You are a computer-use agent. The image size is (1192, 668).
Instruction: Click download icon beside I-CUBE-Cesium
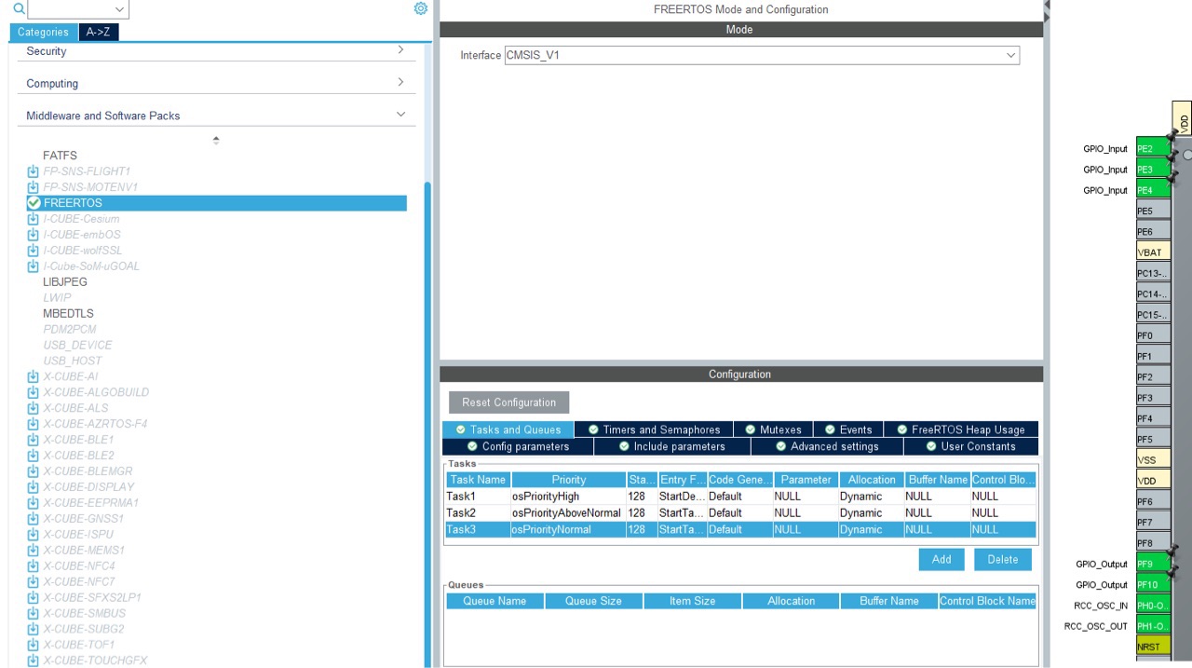pyautogui.click(x=34, y=219)
